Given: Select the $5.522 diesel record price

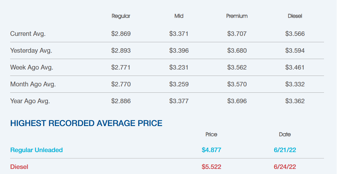Looking at the screenshot, I should pyautogui.click(x=211, y=167).
